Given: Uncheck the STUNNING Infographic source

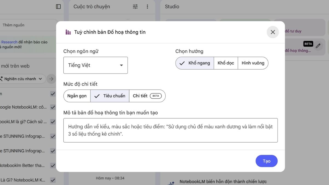Looking at the screenshot, I should pos(53,136).
